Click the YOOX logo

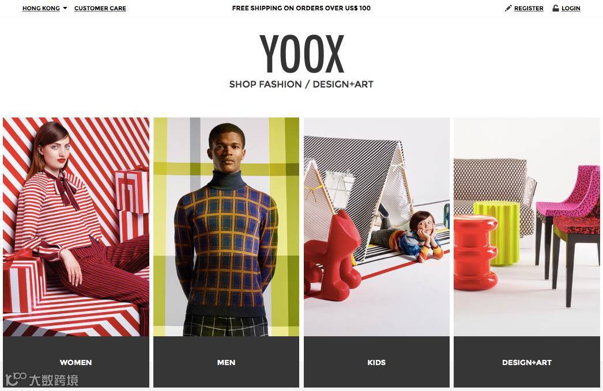click(x=301, y=54)
